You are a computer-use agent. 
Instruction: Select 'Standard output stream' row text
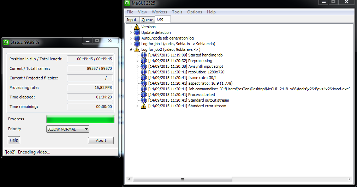pos(189,100)
